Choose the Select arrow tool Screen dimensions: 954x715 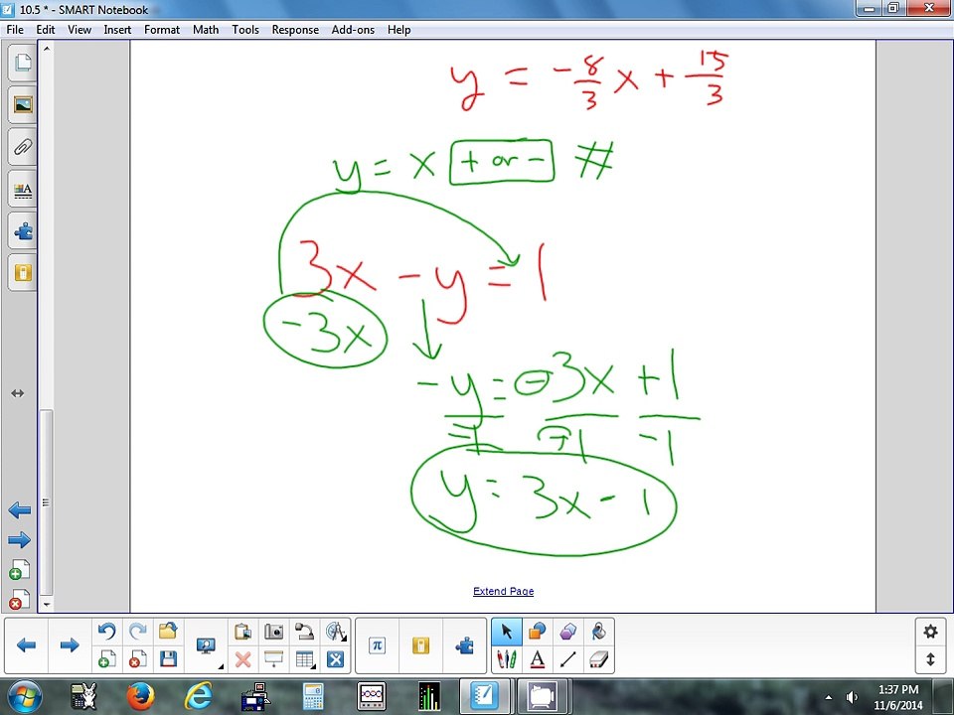[506, 632]
